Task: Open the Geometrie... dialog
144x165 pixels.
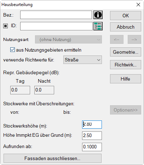Action: click(x=126, y=52)
